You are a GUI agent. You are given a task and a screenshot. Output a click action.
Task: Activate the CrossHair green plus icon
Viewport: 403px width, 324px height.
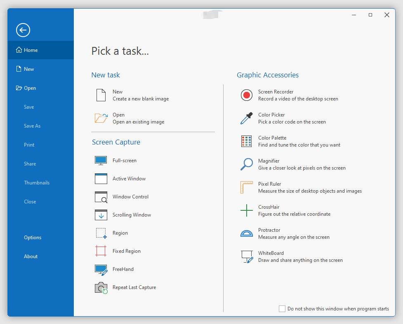[246, 210]
